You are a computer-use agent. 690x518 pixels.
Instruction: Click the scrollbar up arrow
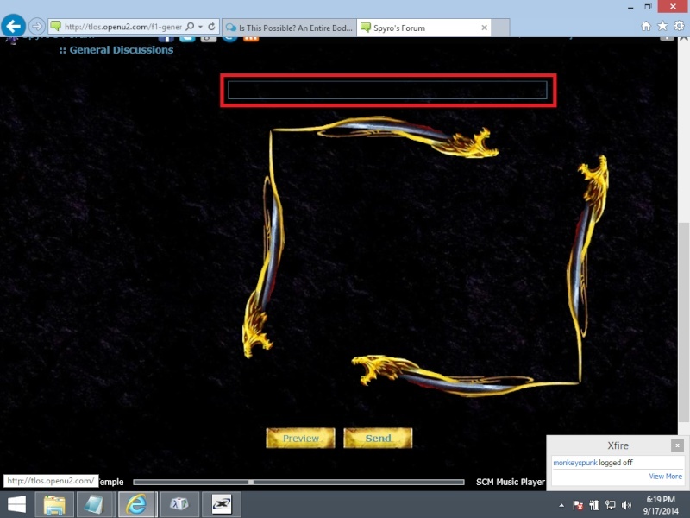coord(683,39)
